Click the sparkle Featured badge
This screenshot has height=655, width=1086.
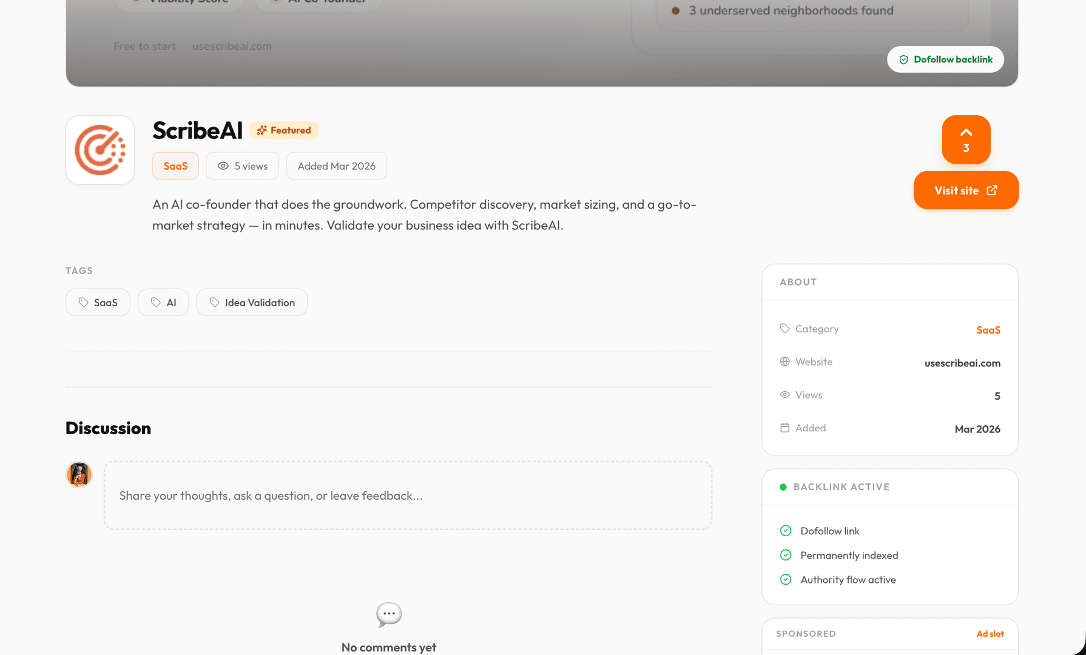click(x=283, y=130)
